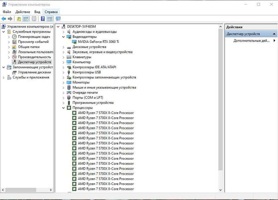Toggle the action pane toolbar icon
278x200 pixels.
coord(50,19)
